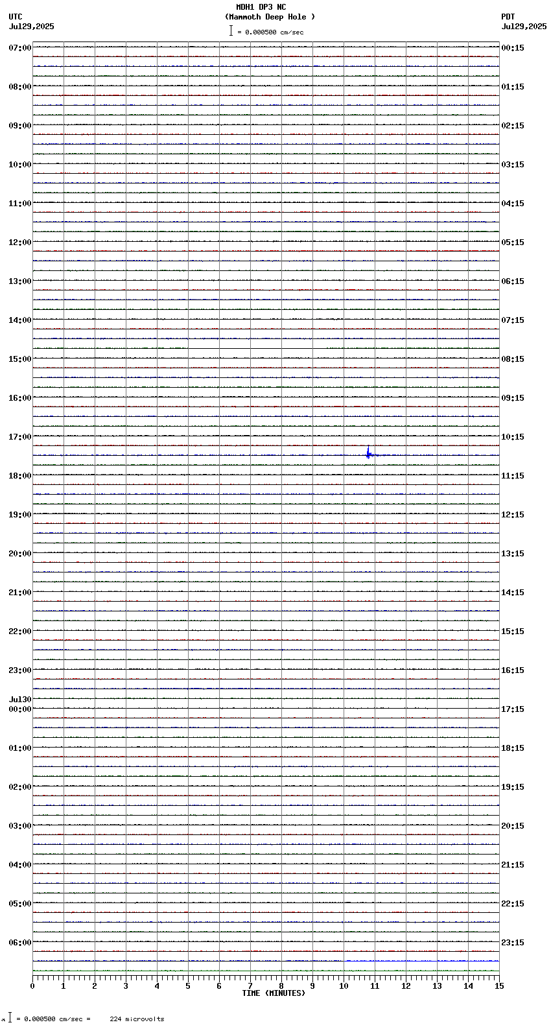Click the 11:00 UTC row label

point(20,204)
